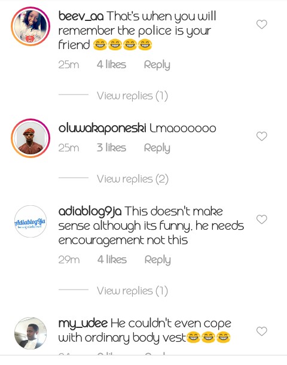The width and height of the screenshot is (287, 365).
Task: Expand View replies (1) under adiablog9ja
Action: (132, 291)
